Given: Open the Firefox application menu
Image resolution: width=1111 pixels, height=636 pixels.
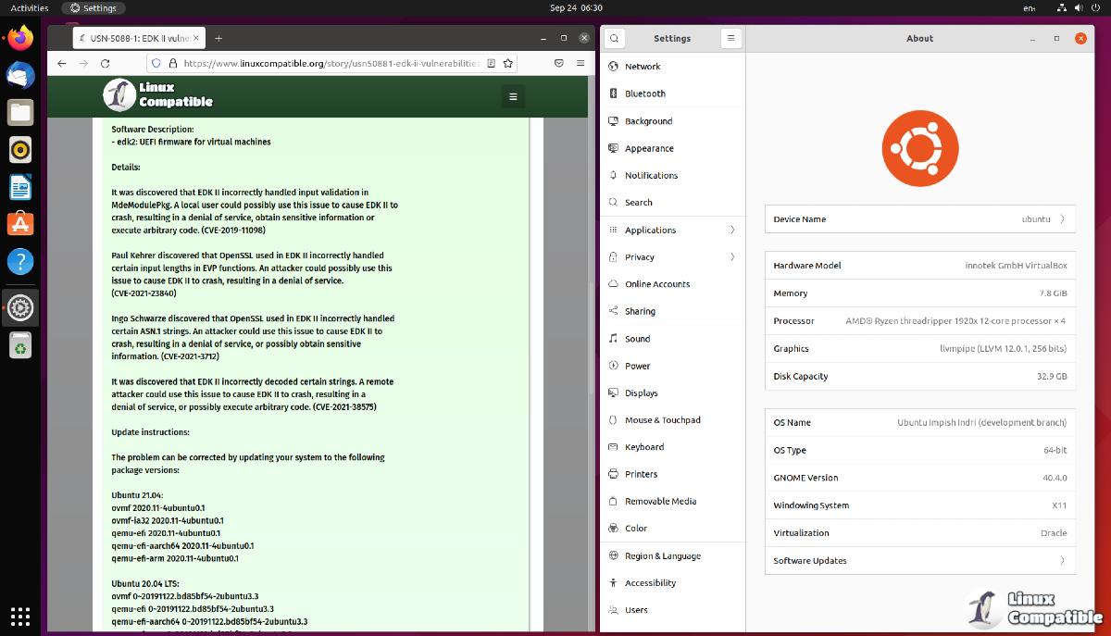Looking at the screenshot, I should (x=580, y=63).
